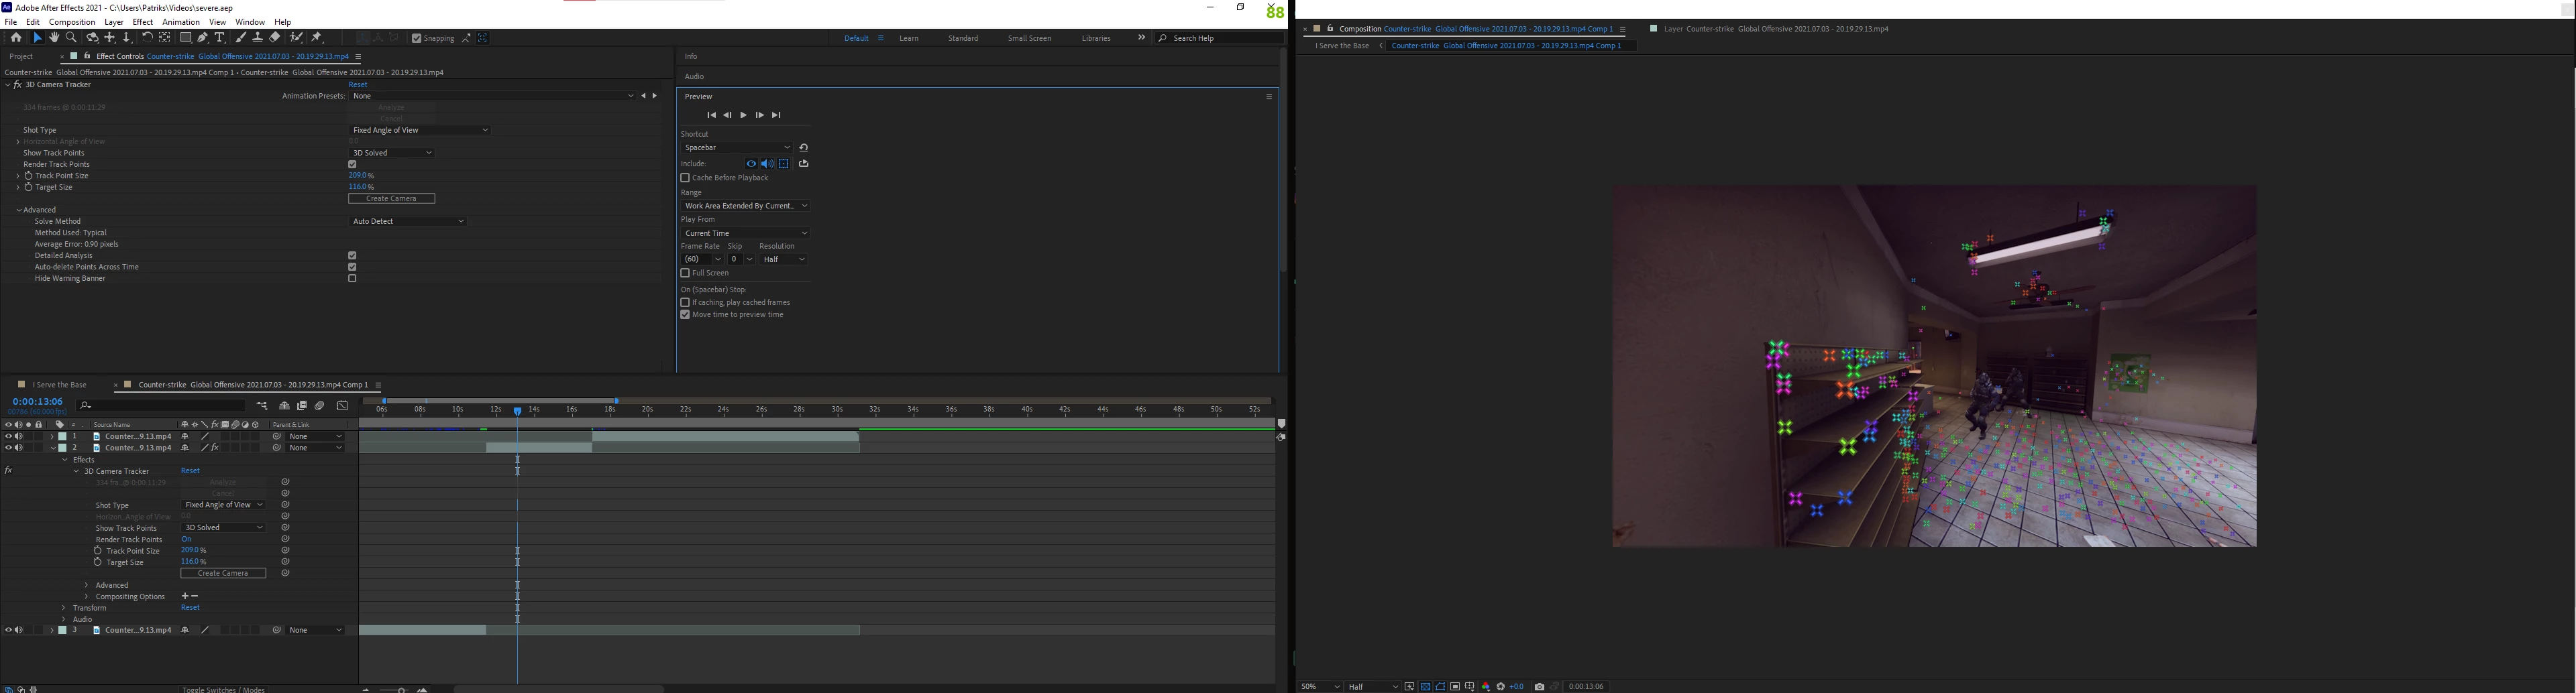The image size is (2576, 693).
Task: Select the Pen tool
Action: coord(203,38)
